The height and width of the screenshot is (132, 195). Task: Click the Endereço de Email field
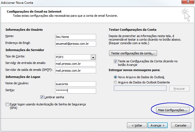point(75,44)
